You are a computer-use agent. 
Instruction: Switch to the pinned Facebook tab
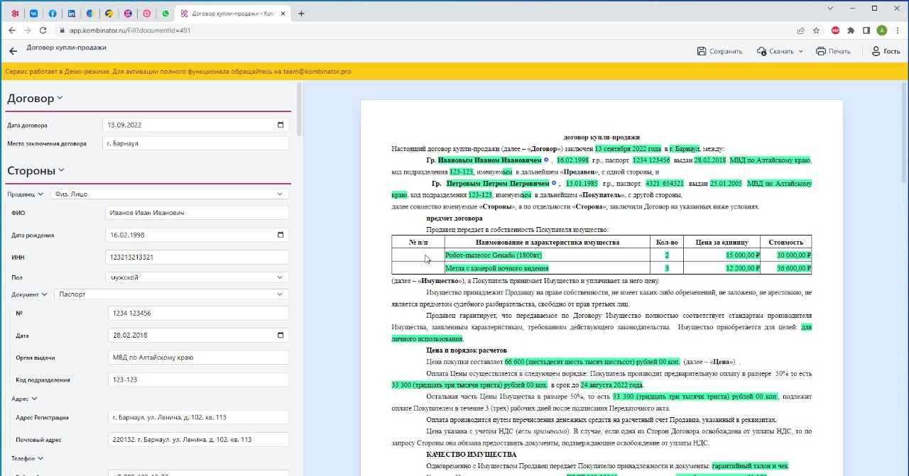point(53,13)
